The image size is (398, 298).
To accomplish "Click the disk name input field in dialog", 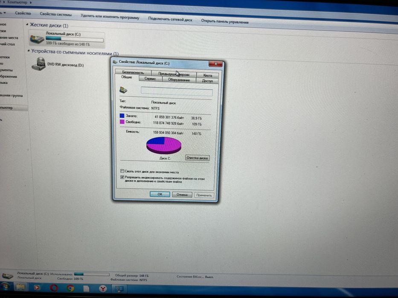I will coord(177,92).
